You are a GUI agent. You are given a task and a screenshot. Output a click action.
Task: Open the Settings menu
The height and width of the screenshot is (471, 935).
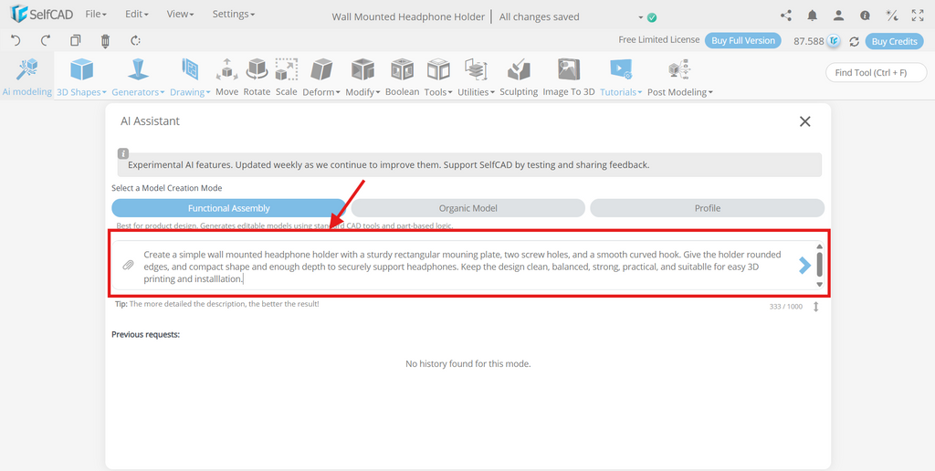click(x=233, y=14)
